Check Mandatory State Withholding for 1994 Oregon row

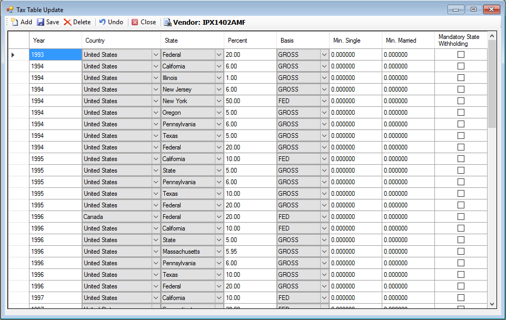click(461, 113)
